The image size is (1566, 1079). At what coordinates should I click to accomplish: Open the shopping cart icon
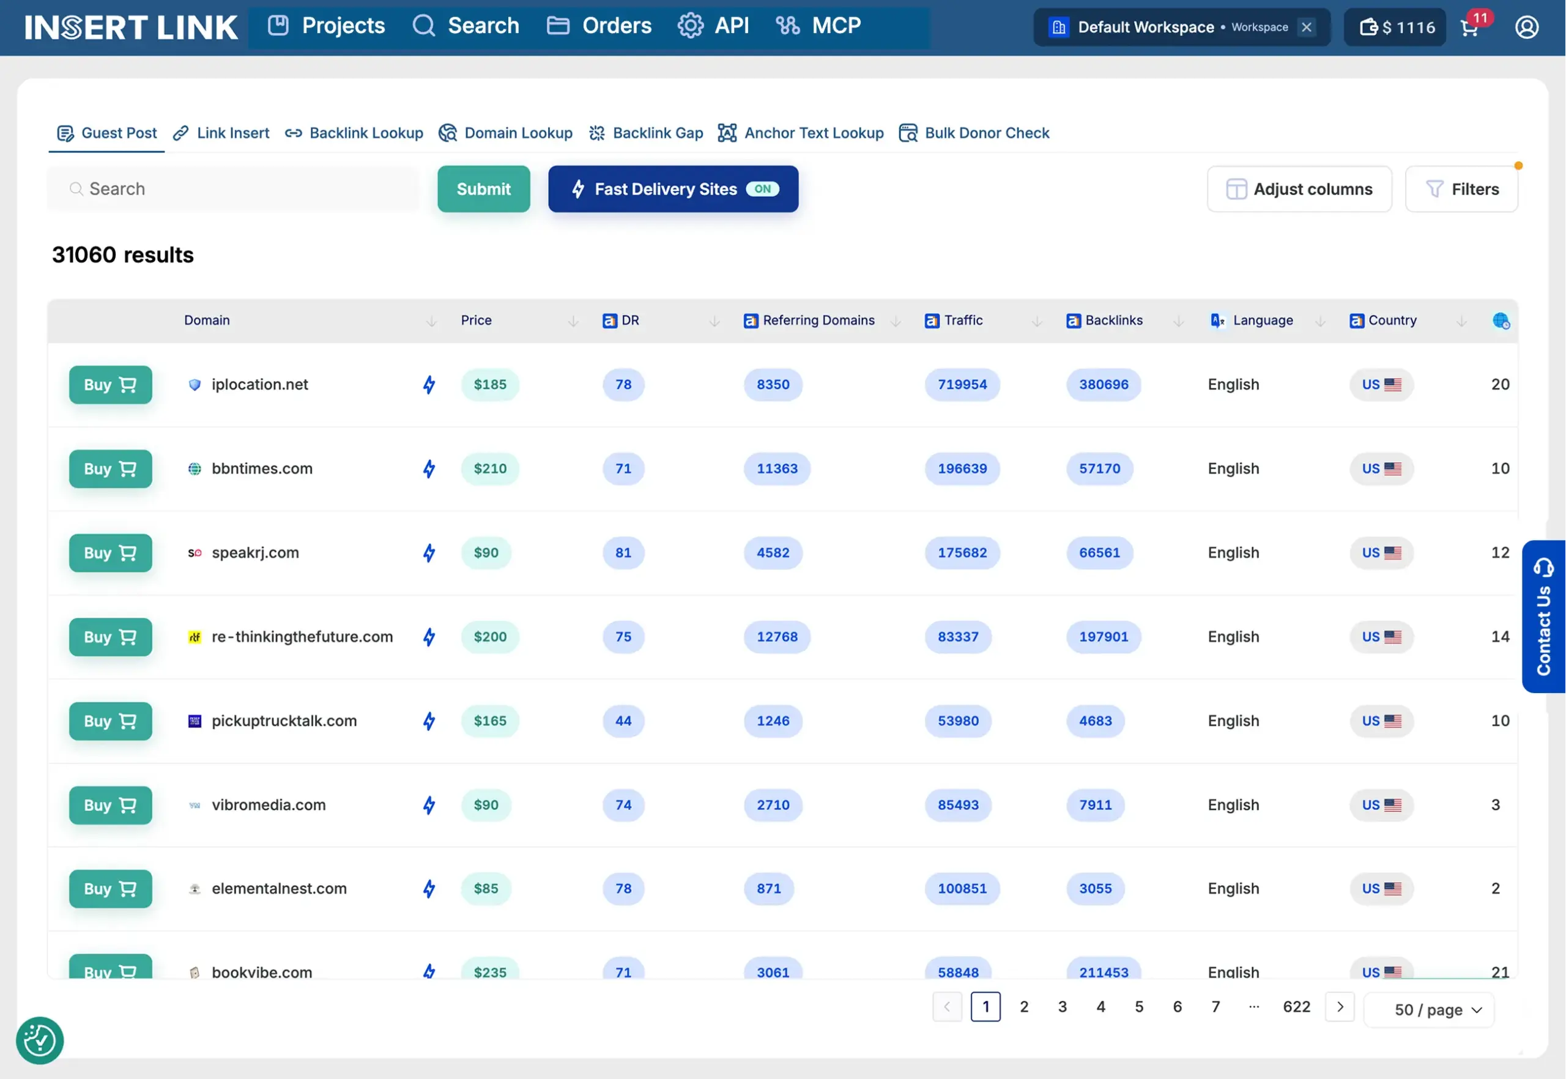[1469, 28]
